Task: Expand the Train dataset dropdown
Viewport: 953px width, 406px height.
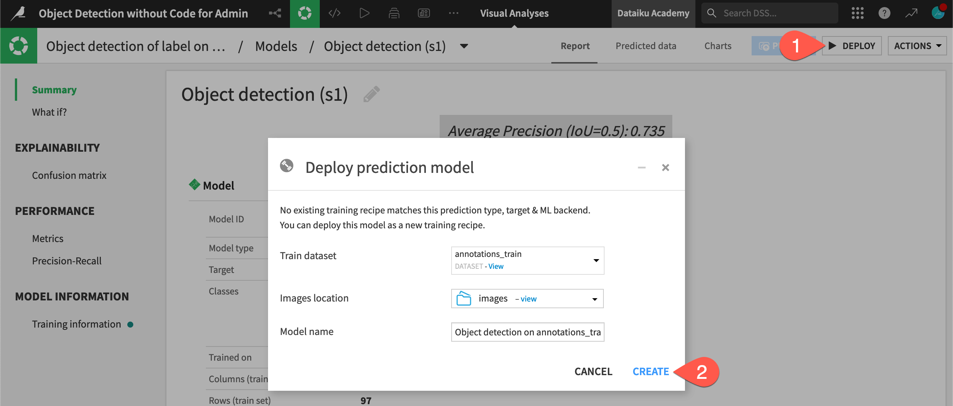Action: point(596,260)
